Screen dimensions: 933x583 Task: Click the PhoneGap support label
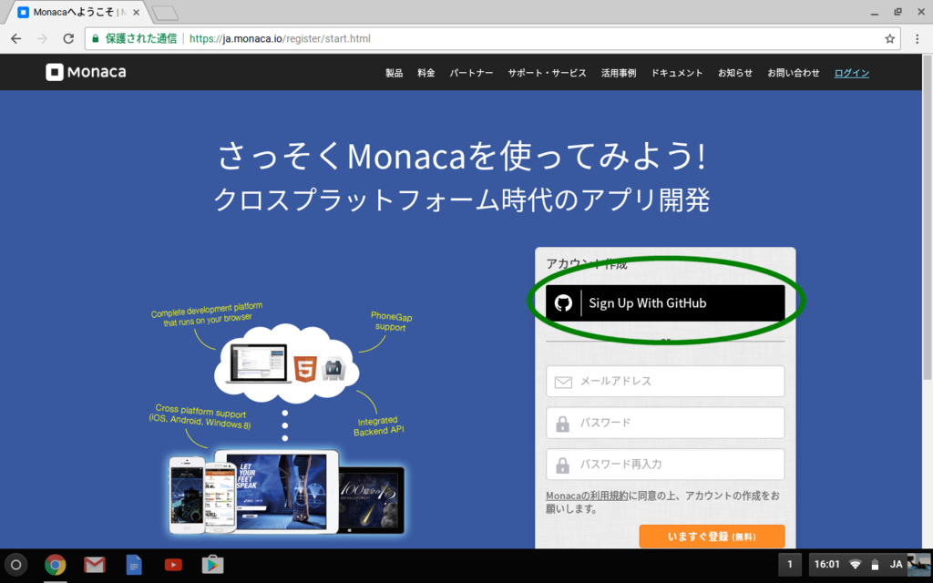[391, 322]
